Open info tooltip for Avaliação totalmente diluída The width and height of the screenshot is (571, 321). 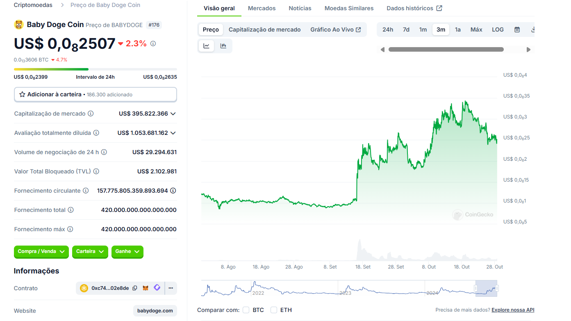pyautogui.click(x=96, y=133)
